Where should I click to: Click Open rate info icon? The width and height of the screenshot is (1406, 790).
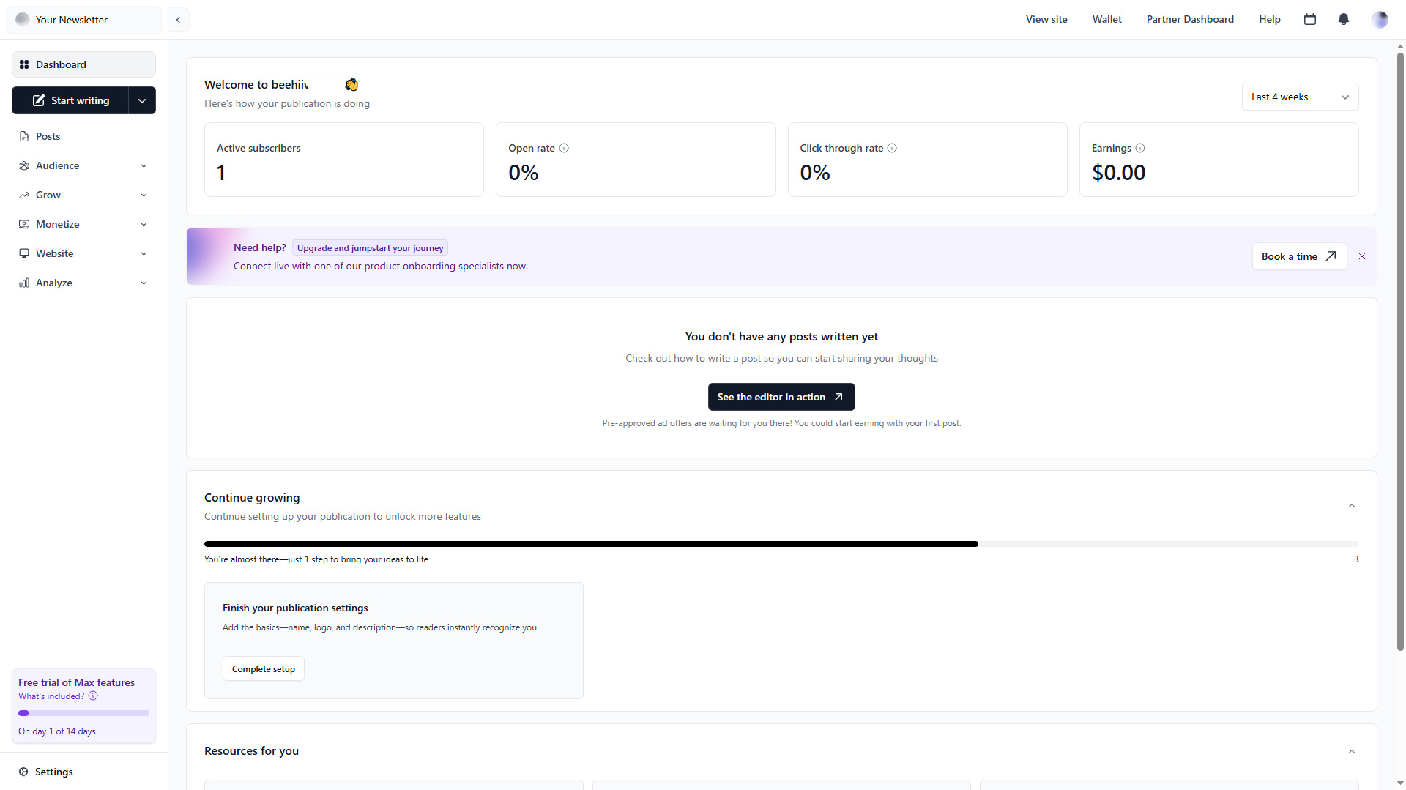(564, 148)
